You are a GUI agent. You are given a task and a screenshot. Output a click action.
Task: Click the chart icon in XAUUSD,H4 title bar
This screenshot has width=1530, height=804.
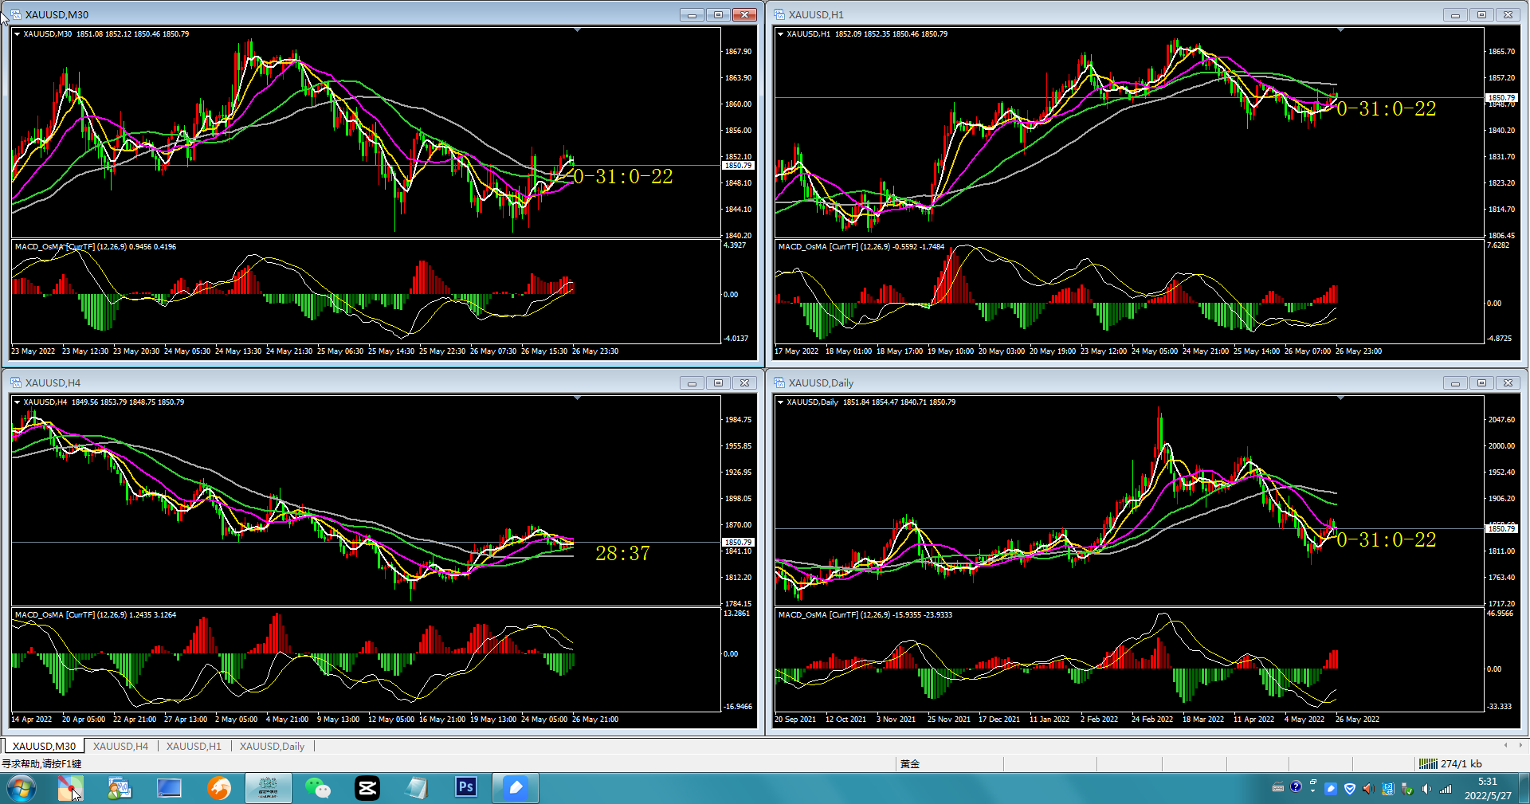click(16, 382)
